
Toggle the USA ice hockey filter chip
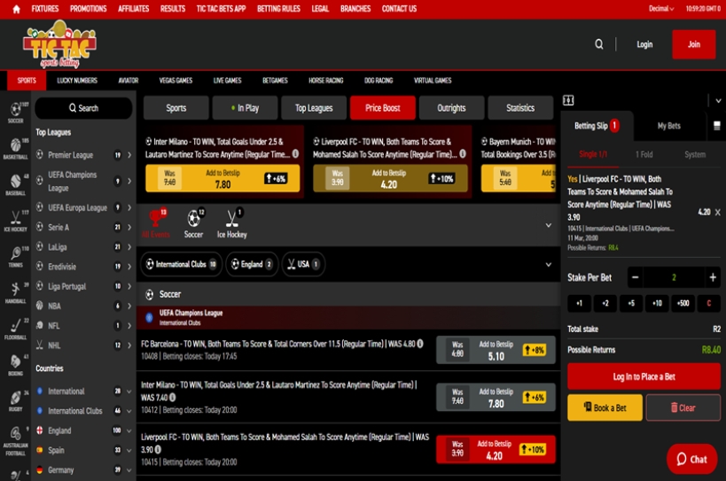tap(303, 264)
